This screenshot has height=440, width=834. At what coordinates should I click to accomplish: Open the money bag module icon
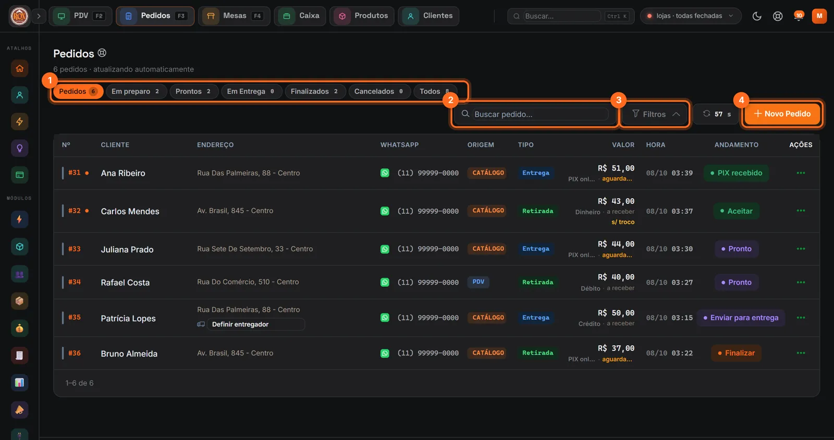[x=19, y=328]
